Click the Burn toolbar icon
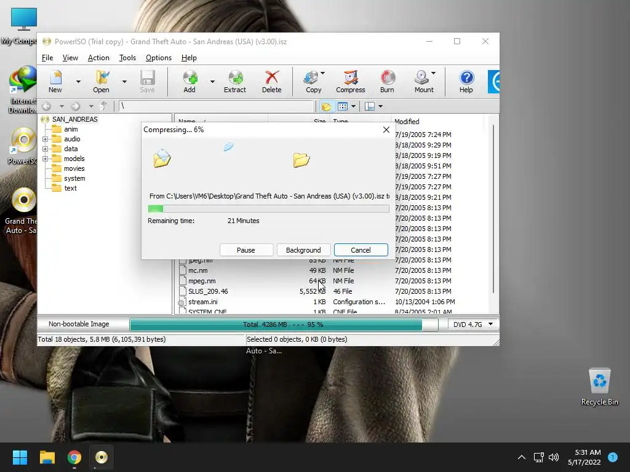This screenshot has height=472, width=630. point(388,82)
